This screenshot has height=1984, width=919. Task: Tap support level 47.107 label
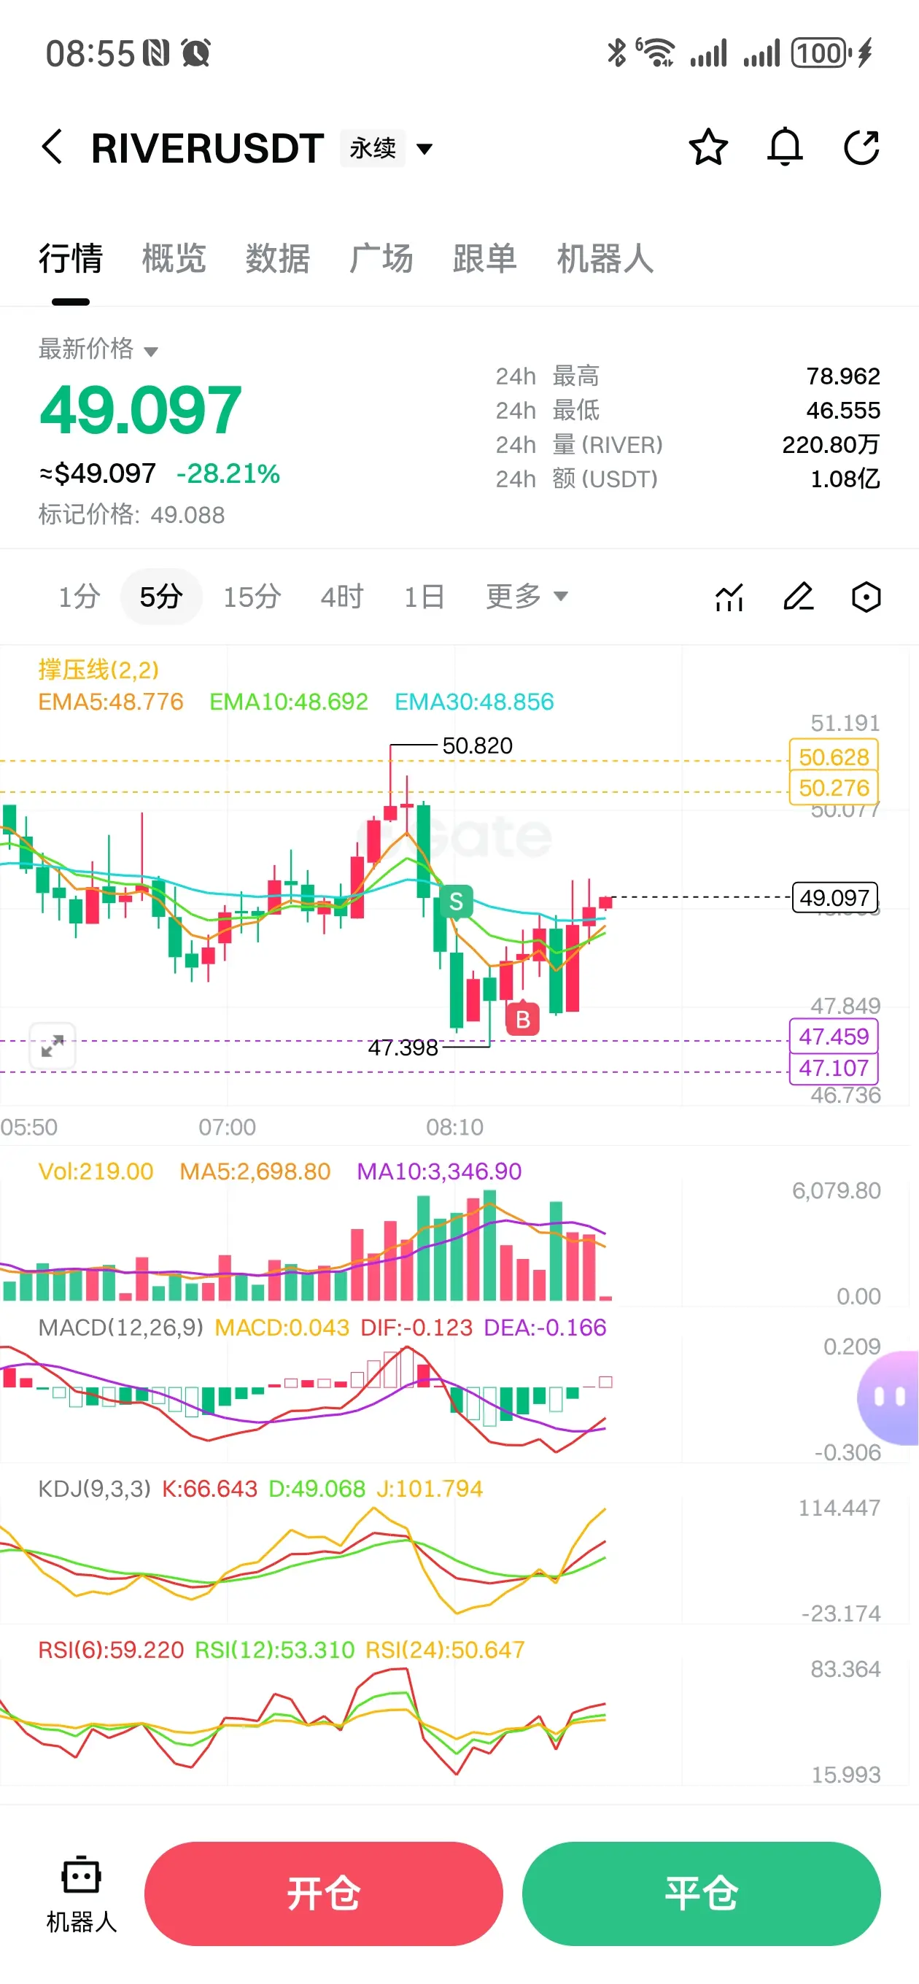point(834,1069)
